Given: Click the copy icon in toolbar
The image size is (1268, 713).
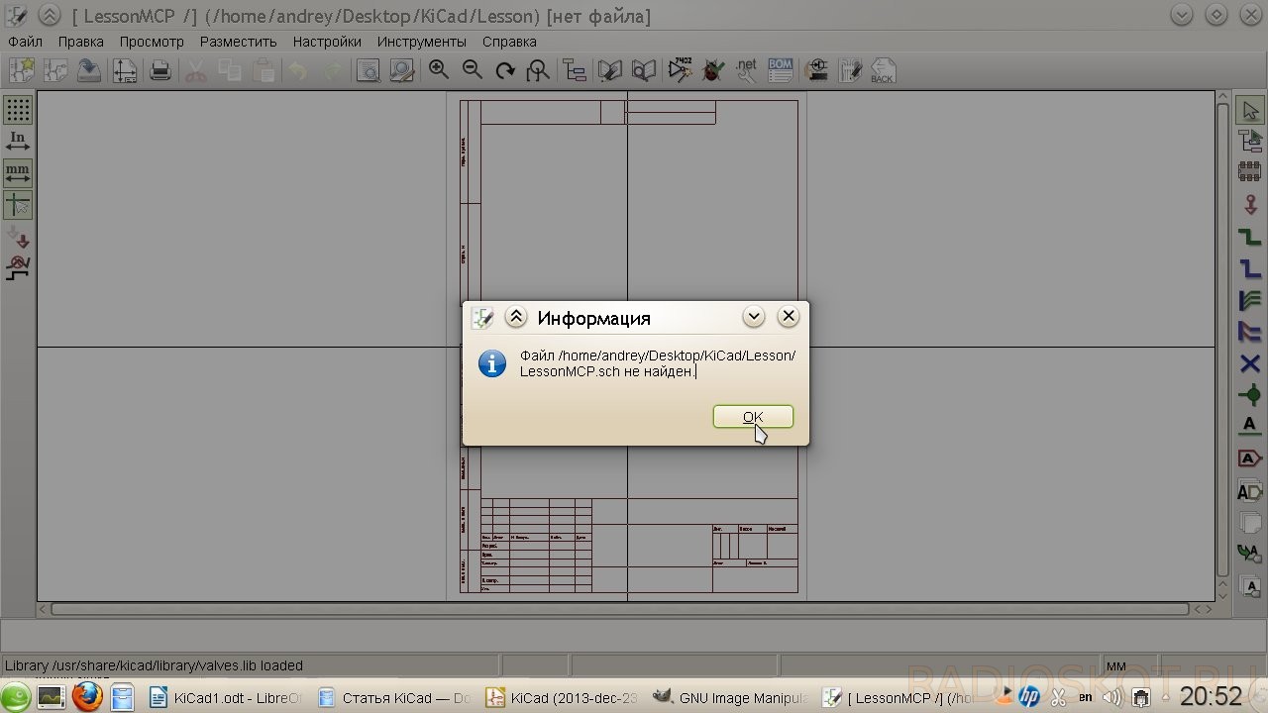Looking at the screenshot, I should tap(230, 70).
